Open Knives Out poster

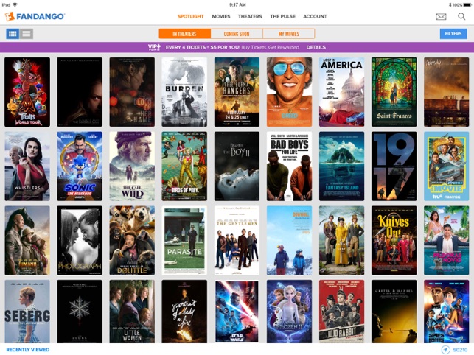pos(394,241)
